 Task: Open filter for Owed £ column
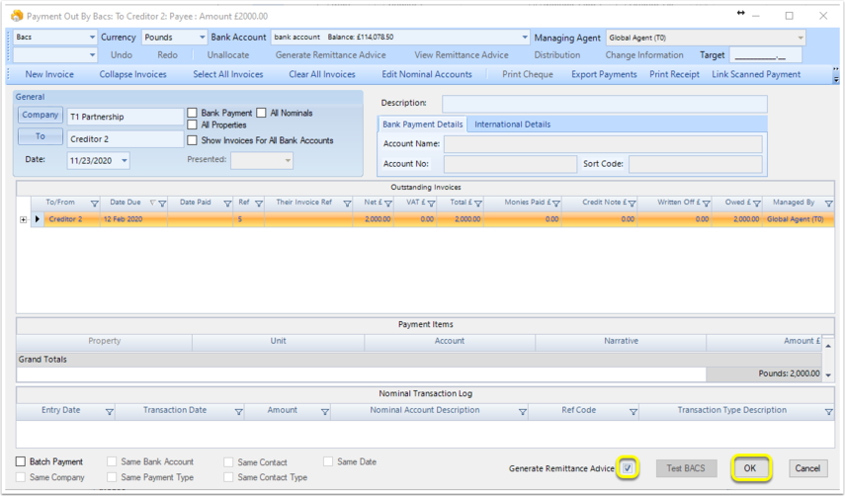tap(757, 203)
